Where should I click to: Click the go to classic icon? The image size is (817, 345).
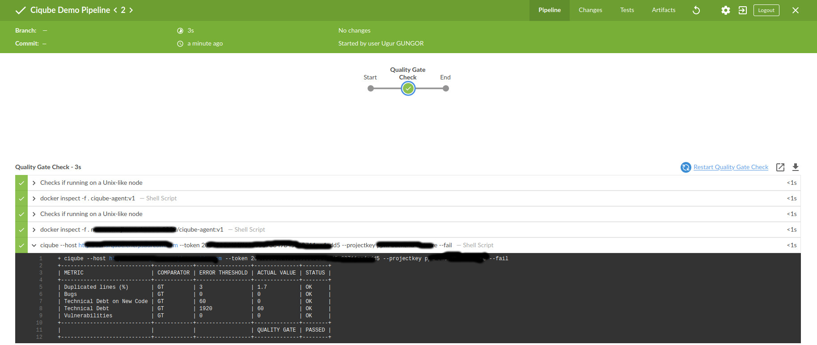742,10
